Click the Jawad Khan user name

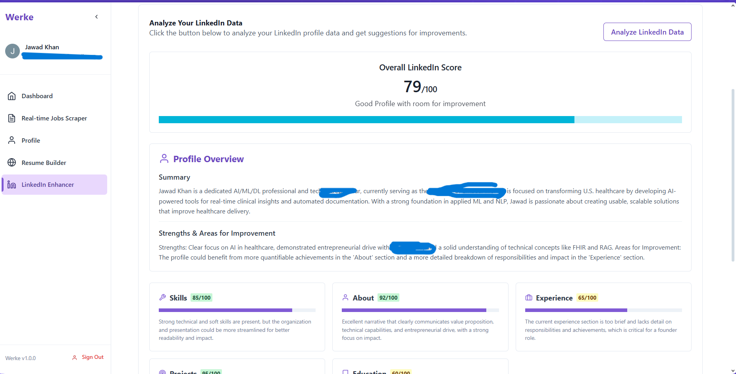(42, 47)
